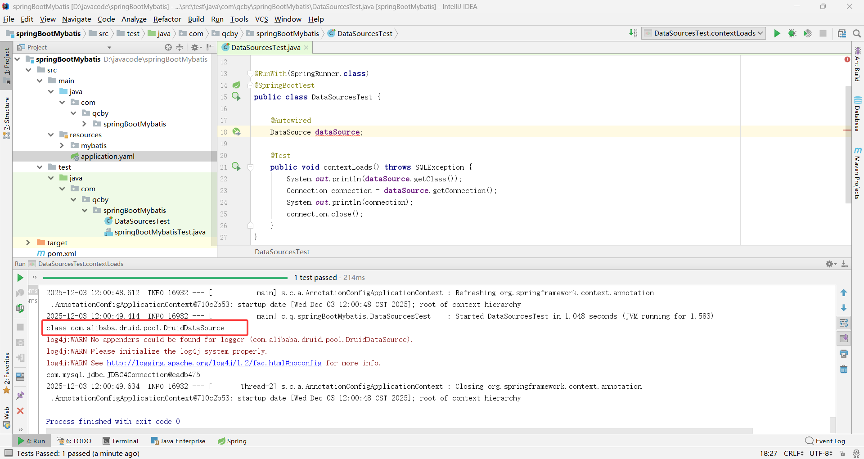Viewport: 864px width, 459px height.
Task: Collapse the resources folder
Action: pyautogui.click(x=50, y=135)
